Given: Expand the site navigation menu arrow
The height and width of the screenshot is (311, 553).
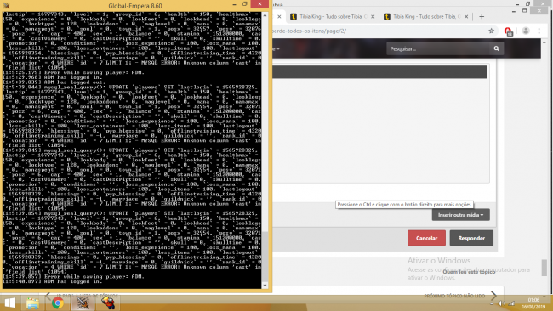Looking at the screenshot, I should coord(278,48).
